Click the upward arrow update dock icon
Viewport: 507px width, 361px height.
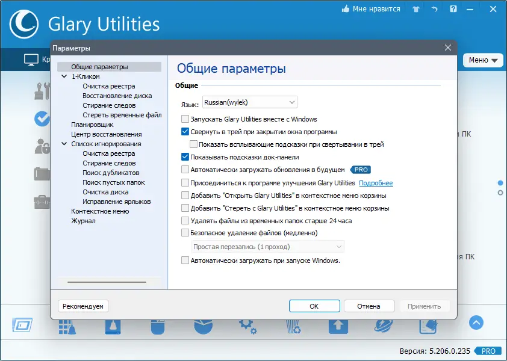tap(338, 327)
